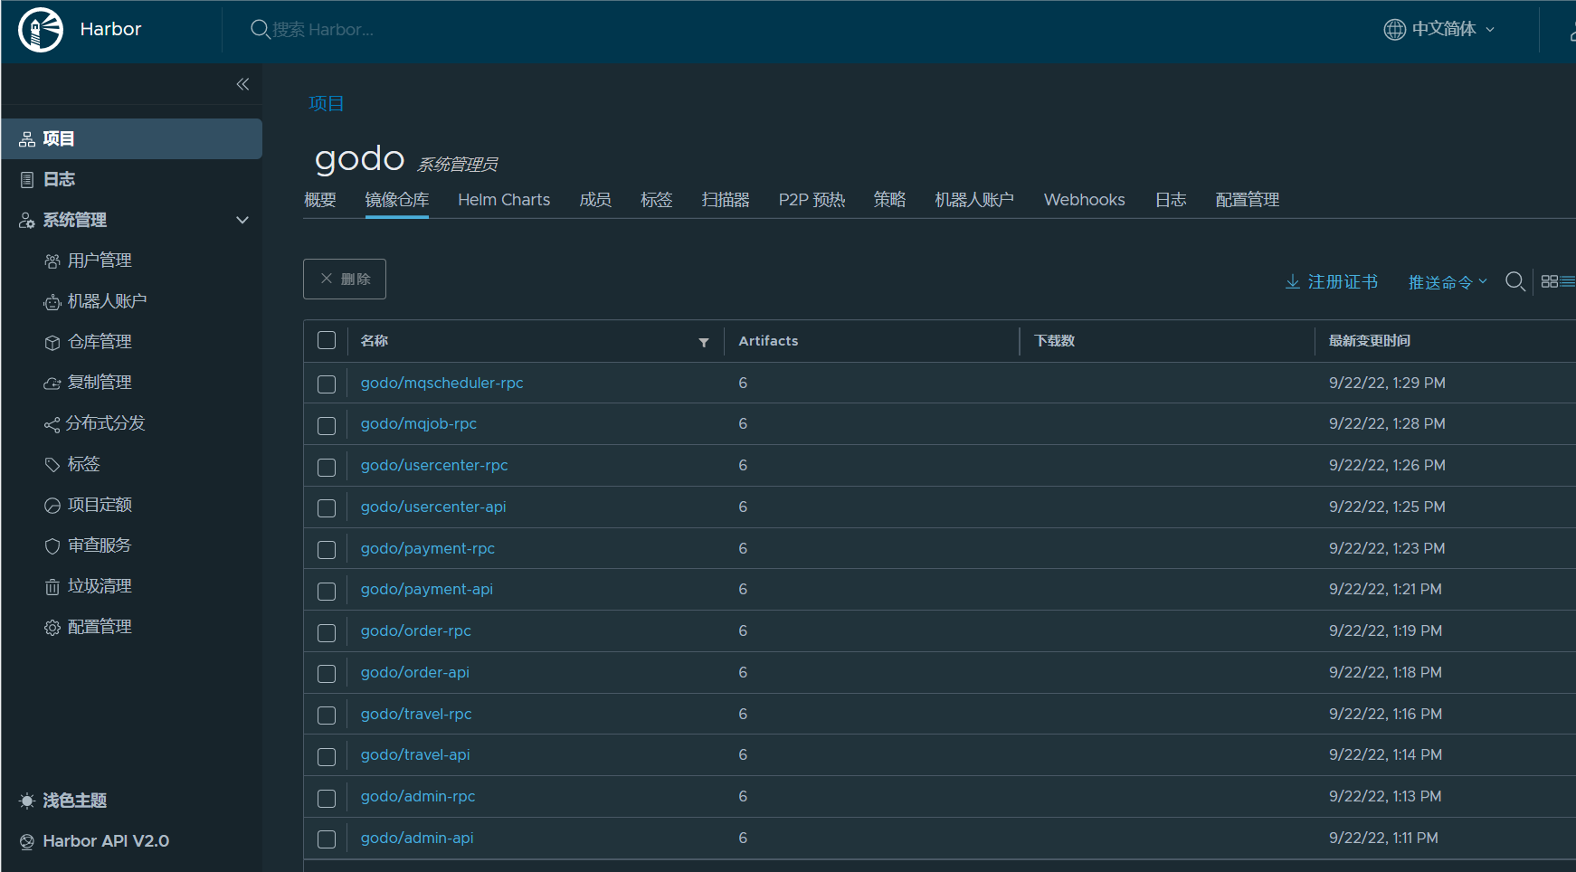
Task: Open 用户管理 via its sidebar icon
Action: point(52,261)
